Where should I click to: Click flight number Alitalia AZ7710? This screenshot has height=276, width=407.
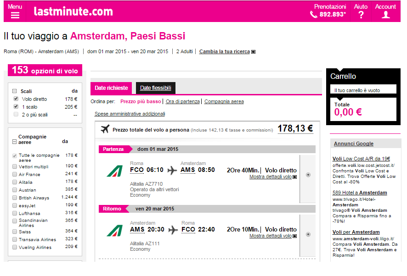(x=147, y=184)
